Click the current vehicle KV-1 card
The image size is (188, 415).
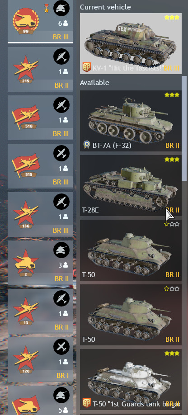pos(131,44)
